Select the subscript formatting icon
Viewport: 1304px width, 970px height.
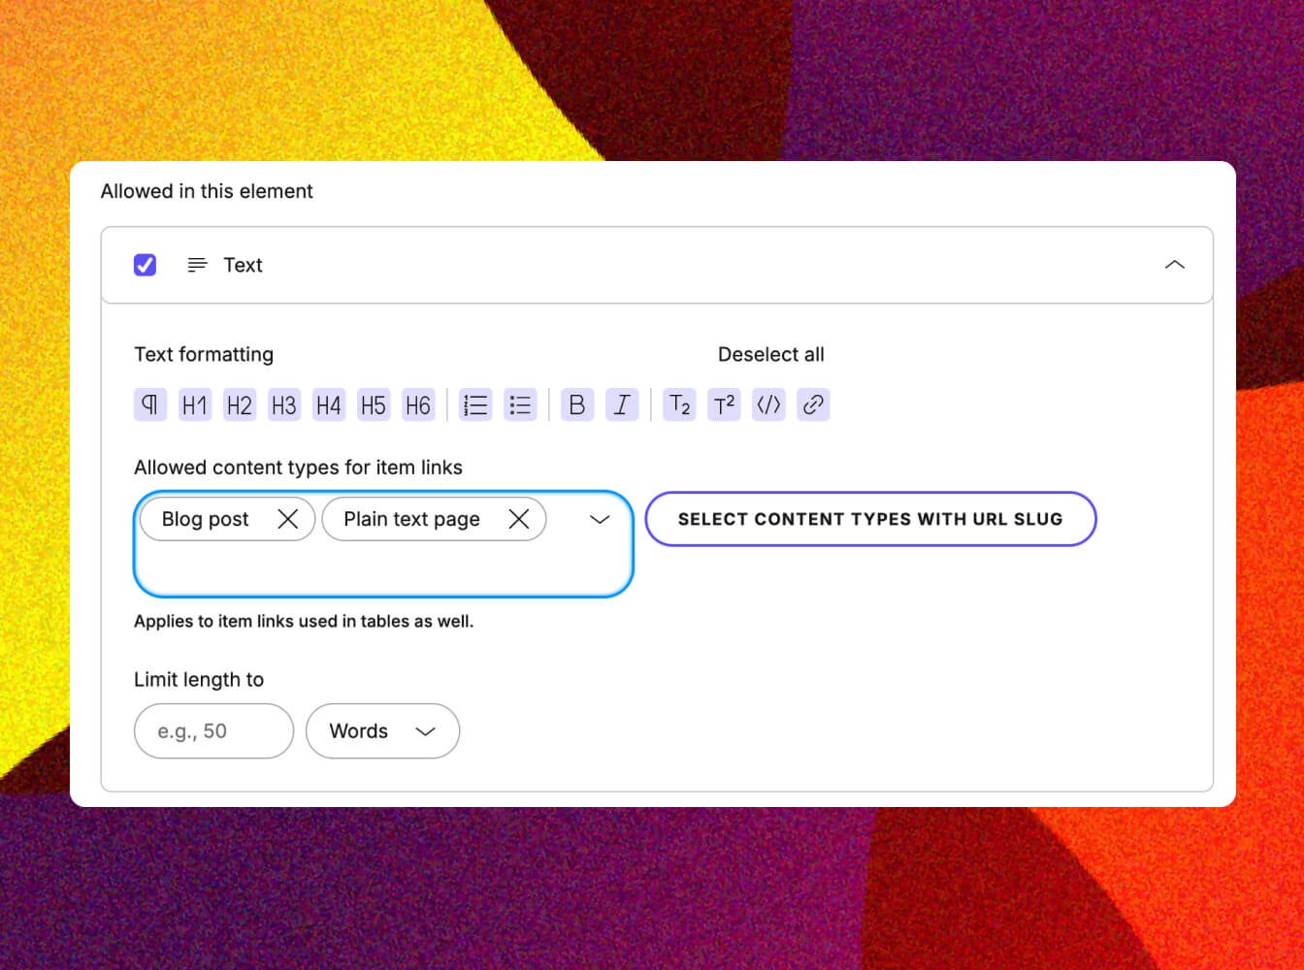pos(679,404)
